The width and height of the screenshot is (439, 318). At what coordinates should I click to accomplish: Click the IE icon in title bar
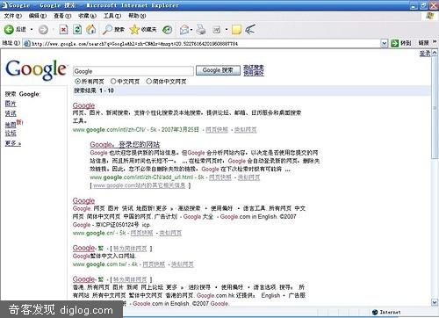click(4, 5)
